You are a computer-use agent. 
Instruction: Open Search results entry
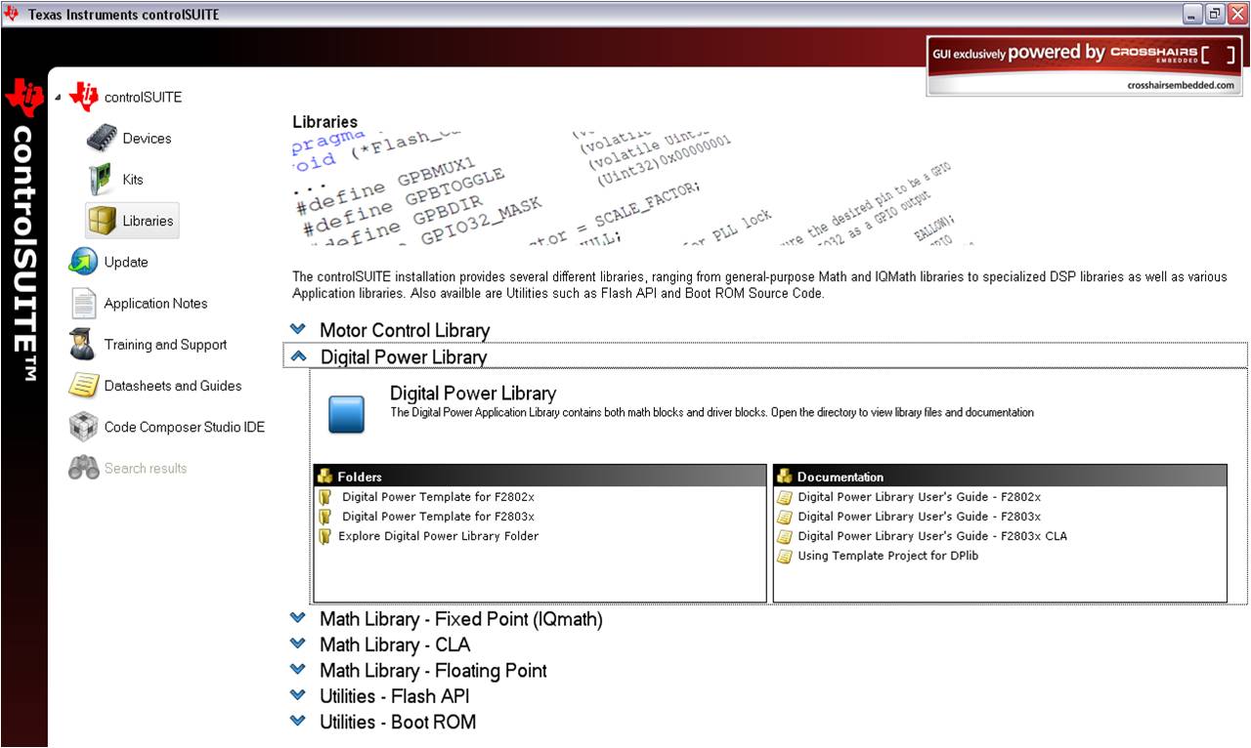point(146,469)
